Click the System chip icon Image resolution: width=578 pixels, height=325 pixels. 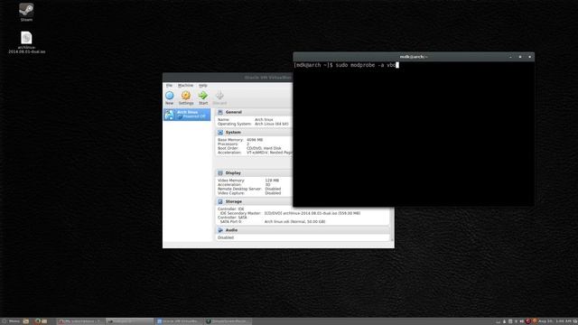pos(220,133)
